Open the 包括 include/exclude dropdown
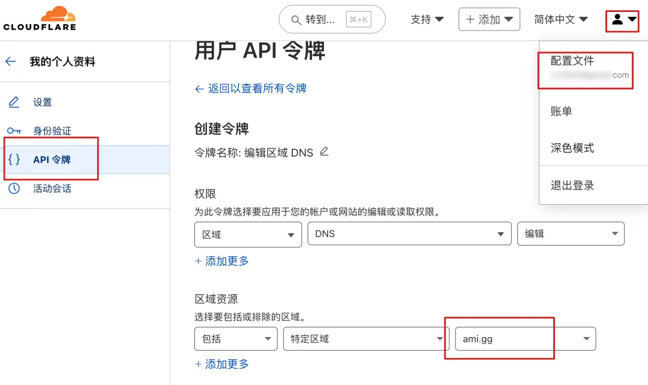The height and width of the screenshot is (385, 648). coord(236,339)
